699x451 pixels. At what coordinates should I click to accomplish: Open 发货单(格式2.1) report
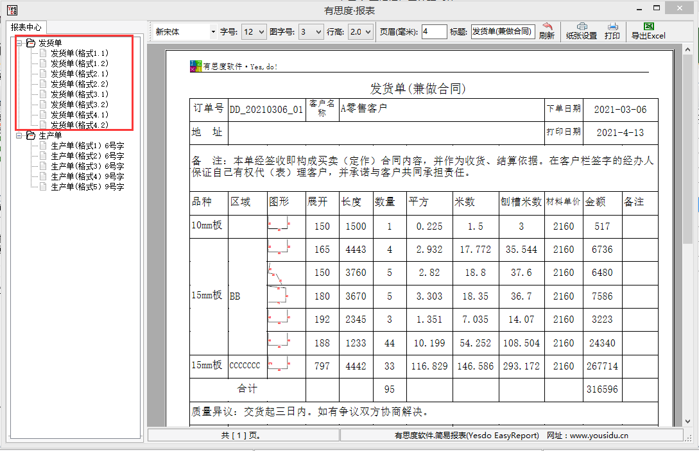pos(80,74)
